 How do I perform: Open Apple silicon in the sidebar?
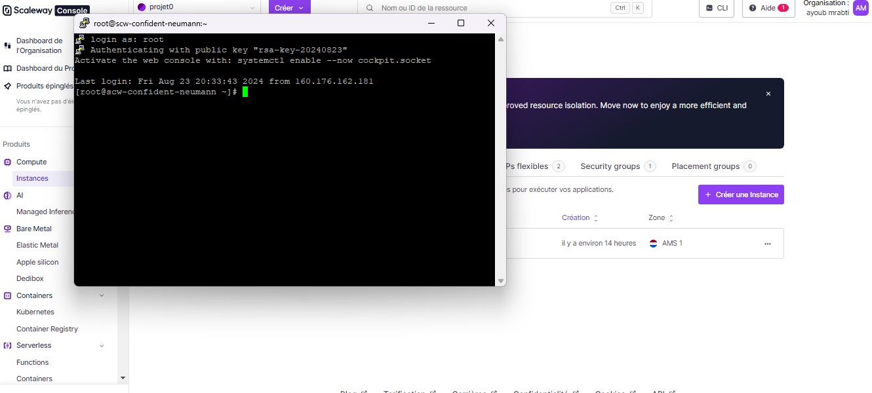(37, 262)
